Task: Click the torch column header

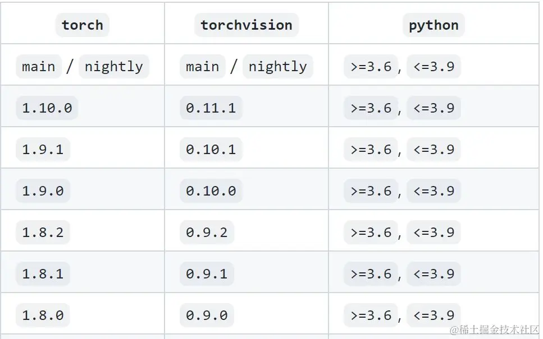Action: [x=83, y=25]
